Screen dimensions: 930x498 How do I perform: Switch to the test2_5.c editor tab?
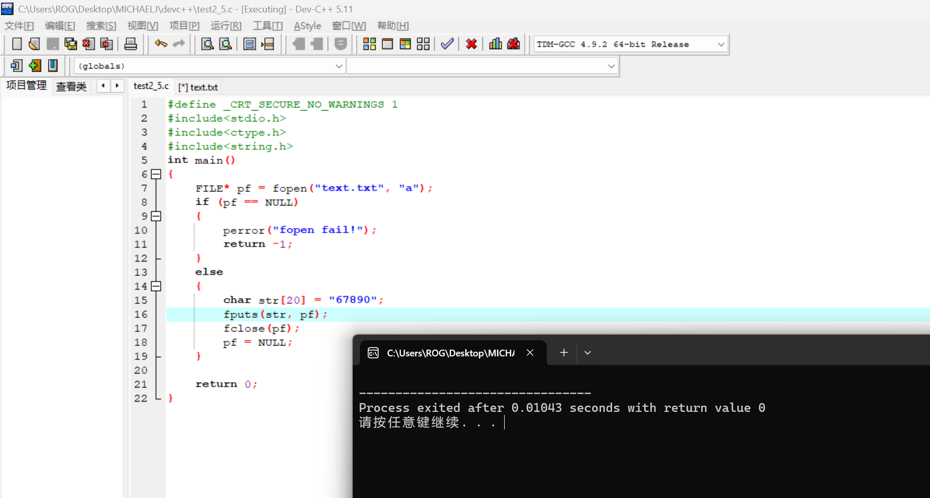(151, 86)
